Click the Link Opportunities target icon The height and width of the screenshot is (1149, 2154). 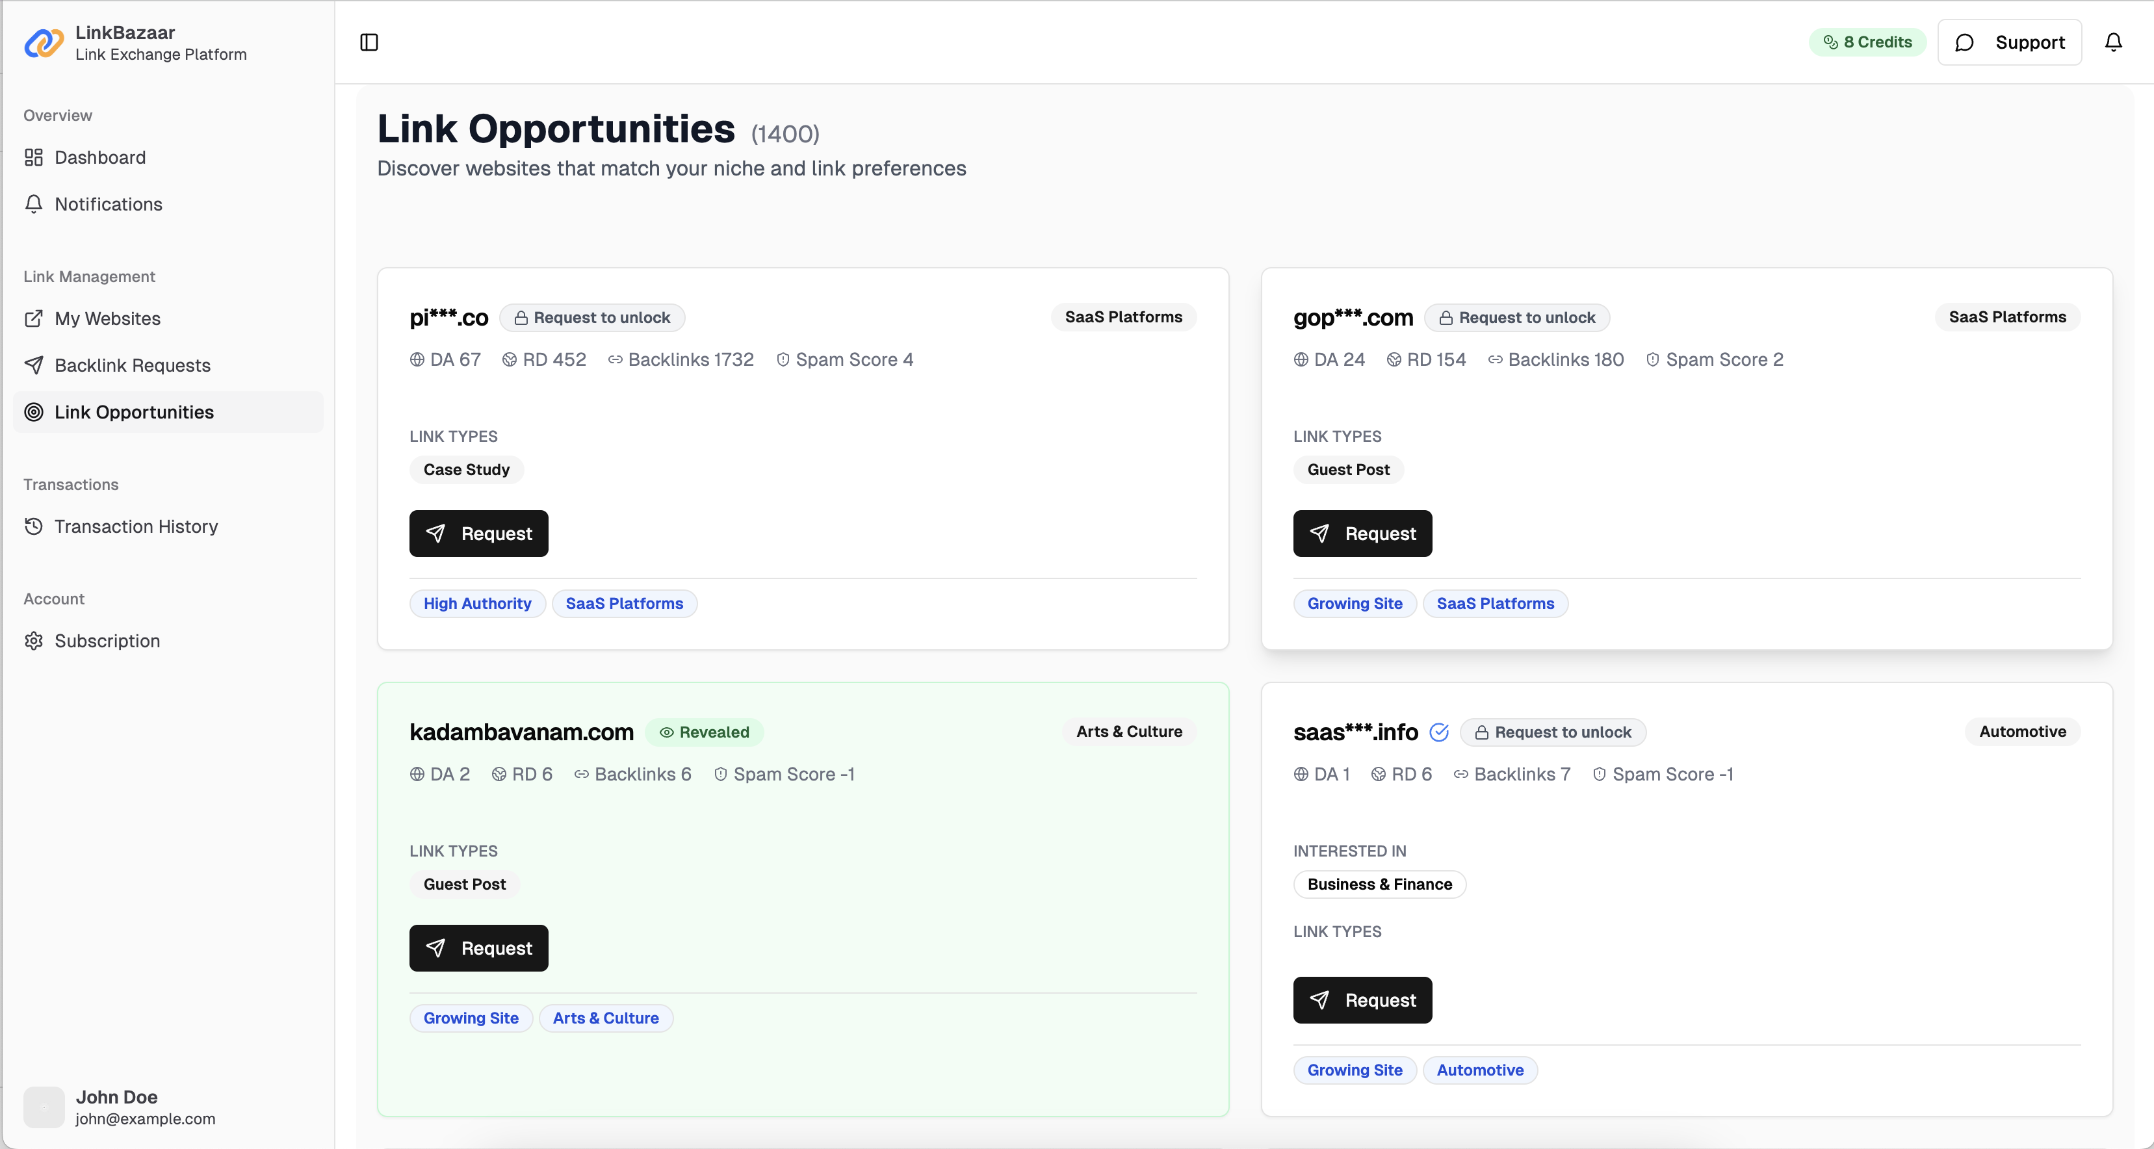point(34,411)
